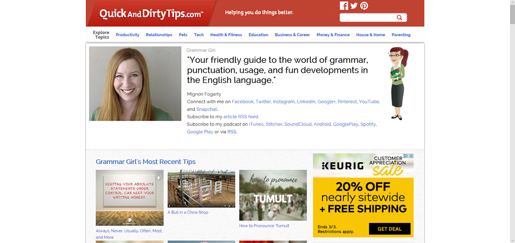
Task: Click the Twitter bird icon in header
Action: [x=354, y=6]
